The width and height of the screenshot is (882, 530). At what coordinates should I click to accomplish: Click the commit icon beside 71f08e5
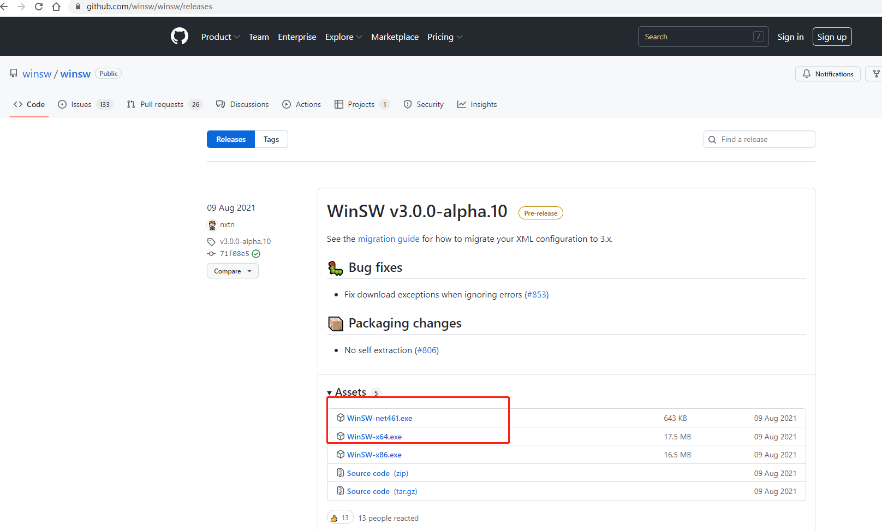[211, 254]
